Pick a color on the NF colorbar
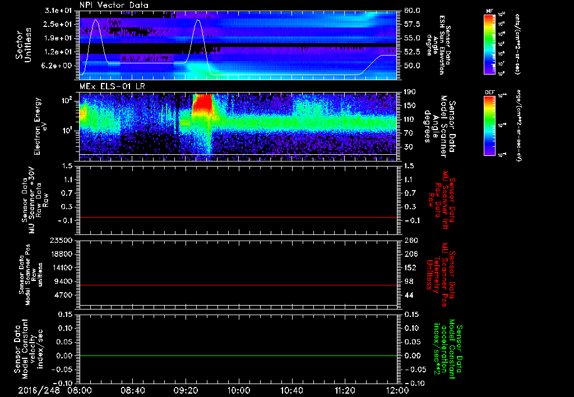574x397 pixels. coord(489,44)
